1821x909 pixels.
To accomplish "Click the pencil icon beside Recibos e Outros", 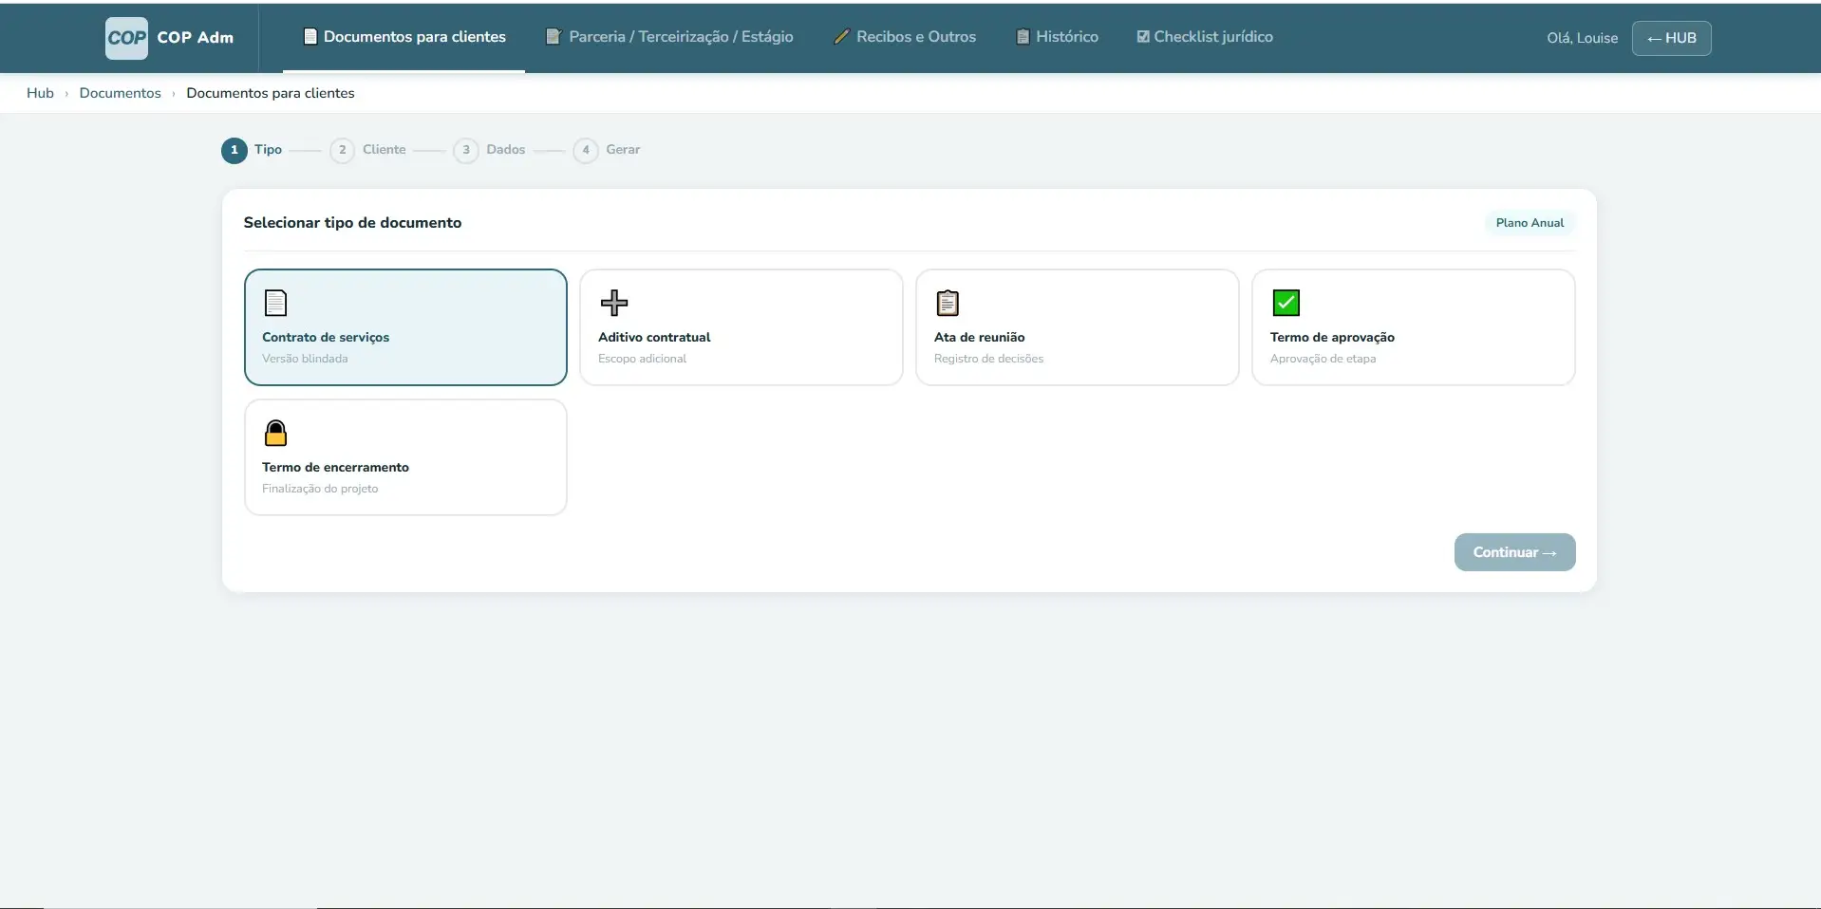I will 841,37.
